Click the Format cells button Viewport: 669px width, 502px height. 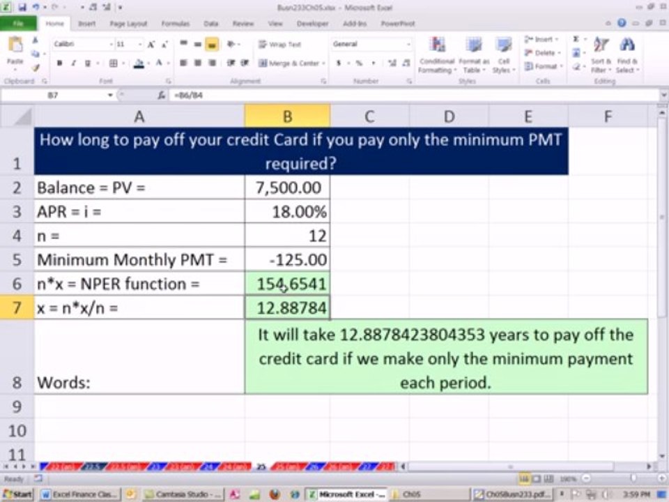544,66
